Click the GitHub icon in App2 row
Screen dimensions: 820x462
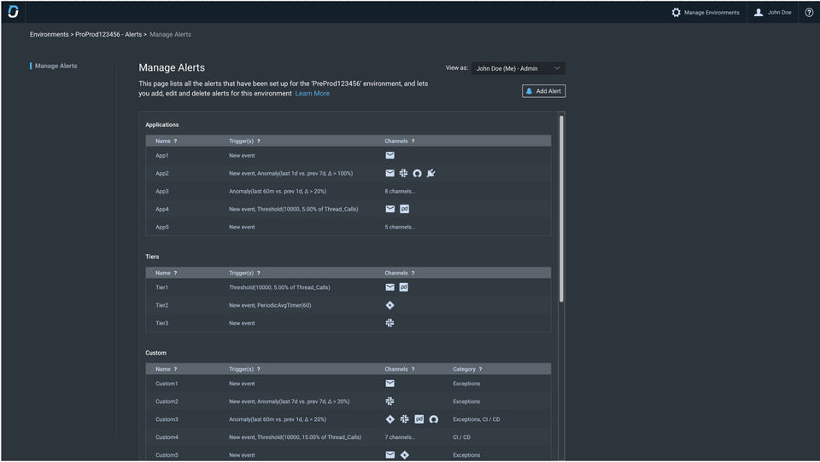coord(418,173)
